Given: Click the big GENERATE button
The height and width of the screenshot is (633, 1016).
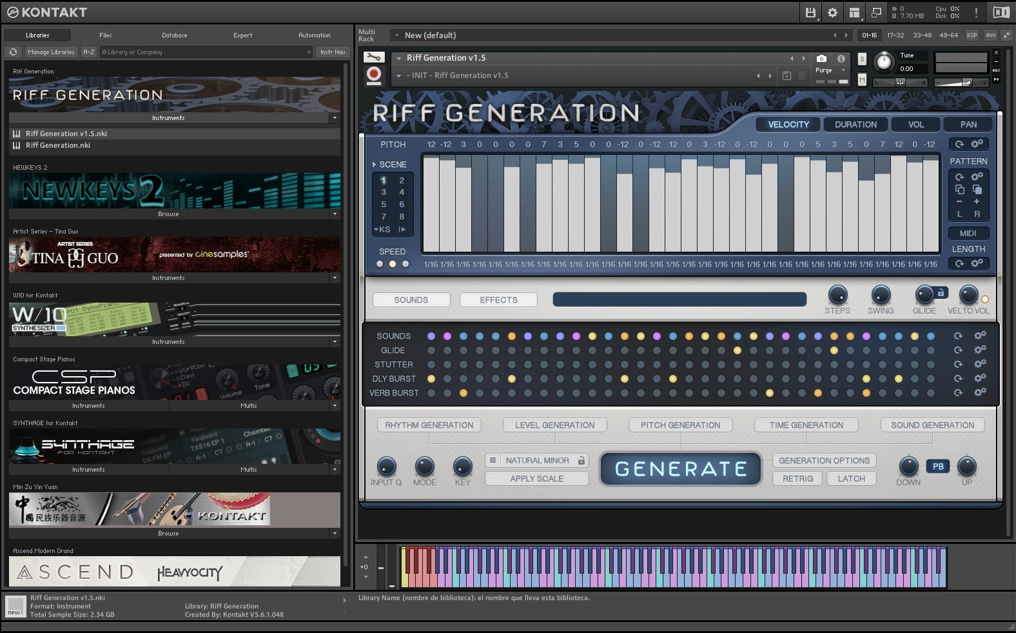Looking at the screenshot, I should pyautogui.click(x=681, y=469).
